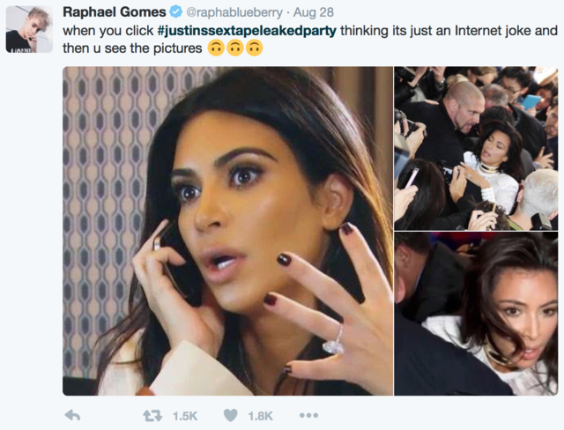Open Raphael Gomes's profile avatar
The height and width of the screenshot is (430, 564).
(29, 29)
